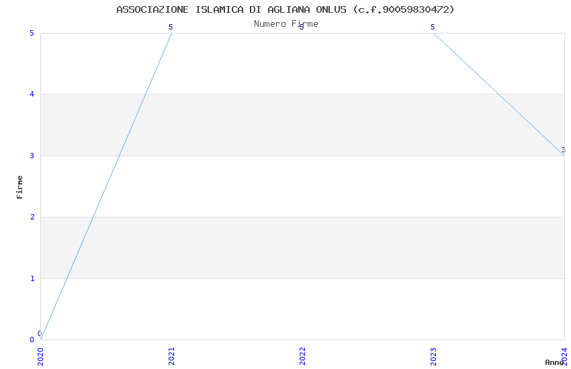
Task: Select year 2020 on the X-axis
Action: [40, 356]
